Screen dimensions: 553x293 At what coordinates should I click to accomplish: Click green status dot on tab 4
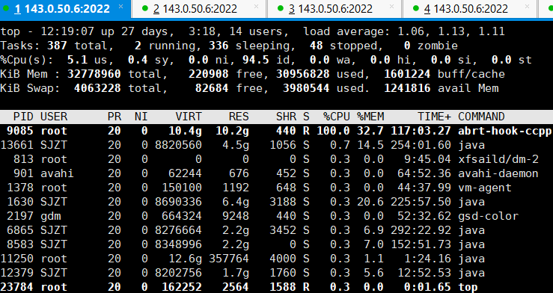click(x=416, y=8)
